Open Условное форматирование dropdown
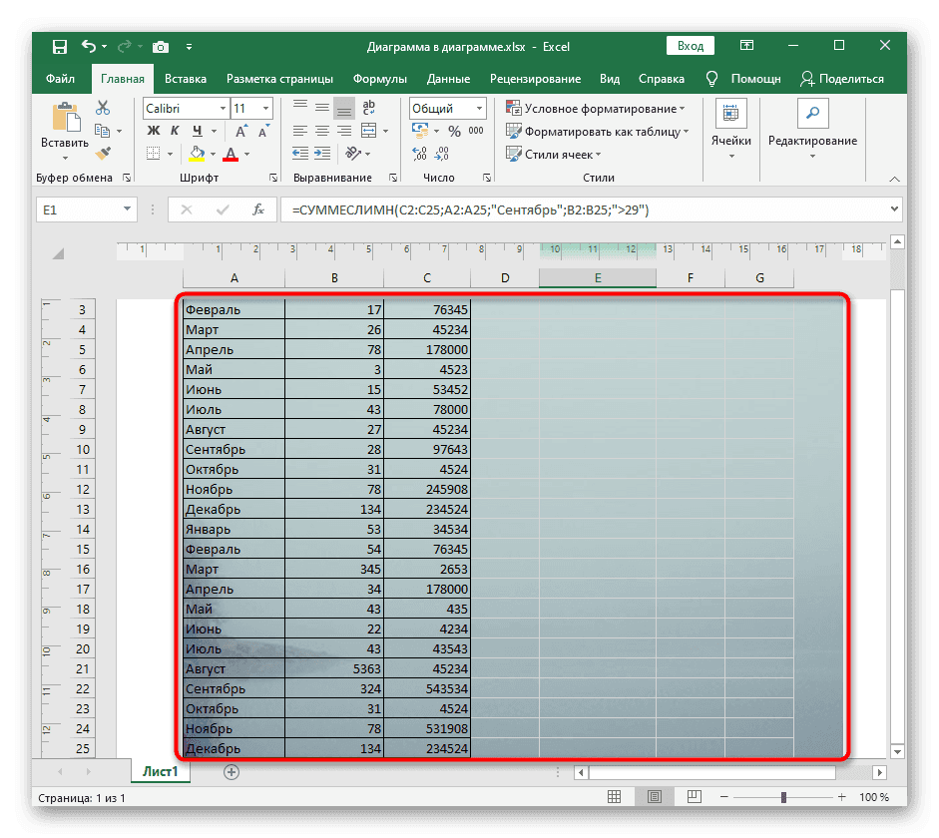The height and width of the screenshot is (838, 939). coord(595,109)
